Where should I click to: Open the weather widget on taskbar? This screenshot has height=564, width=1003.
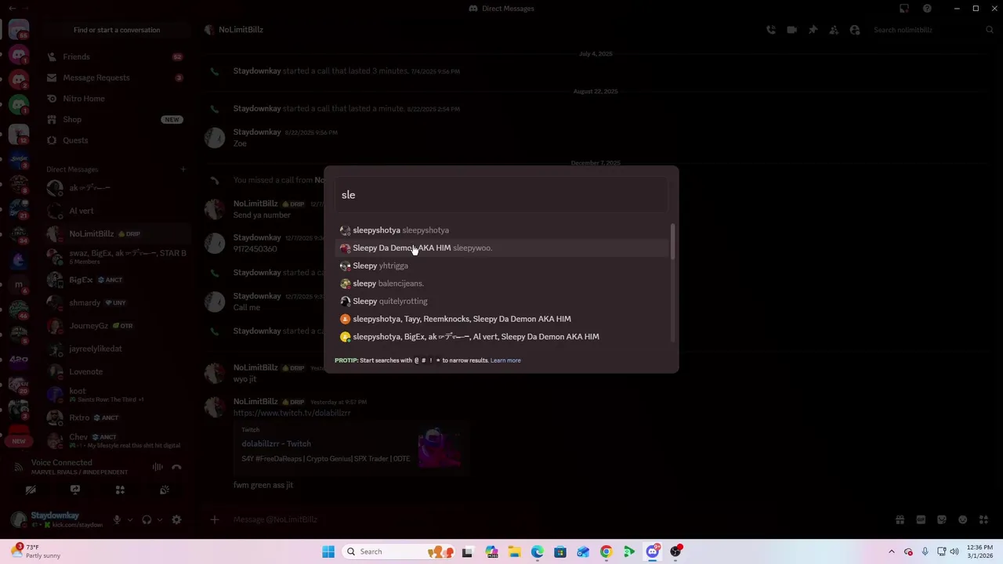point(35,551)
